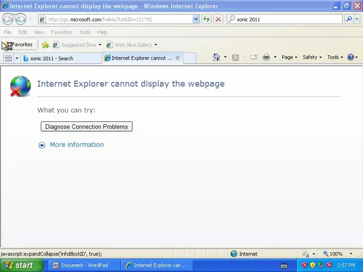This screenshot has width=363, height=272.
Task: Click the last red shield tray icon
Action: click(329, 265)
